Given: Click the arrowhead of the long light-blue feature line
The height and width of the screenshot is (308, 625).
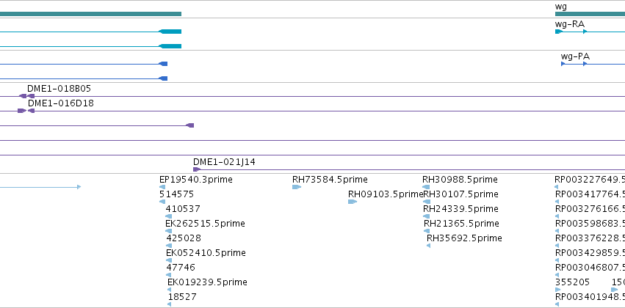Looking at the screenshot, I should point(79,186).
